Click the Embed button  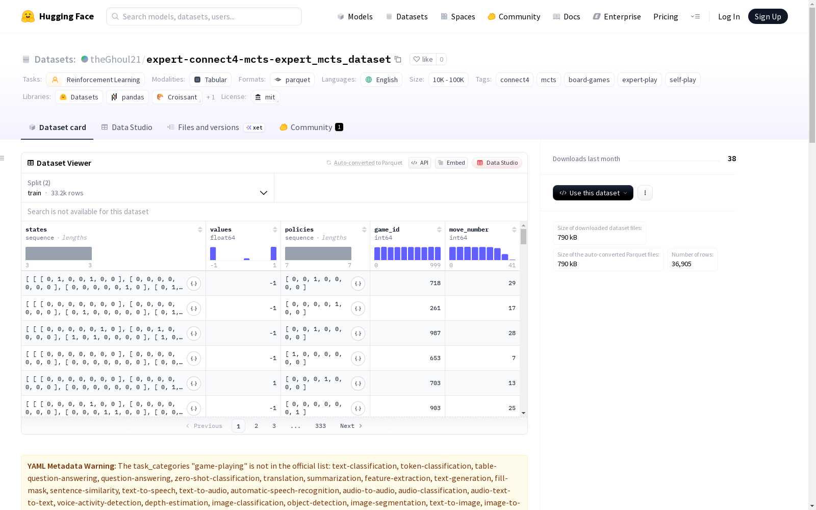[x=451, y=163]
